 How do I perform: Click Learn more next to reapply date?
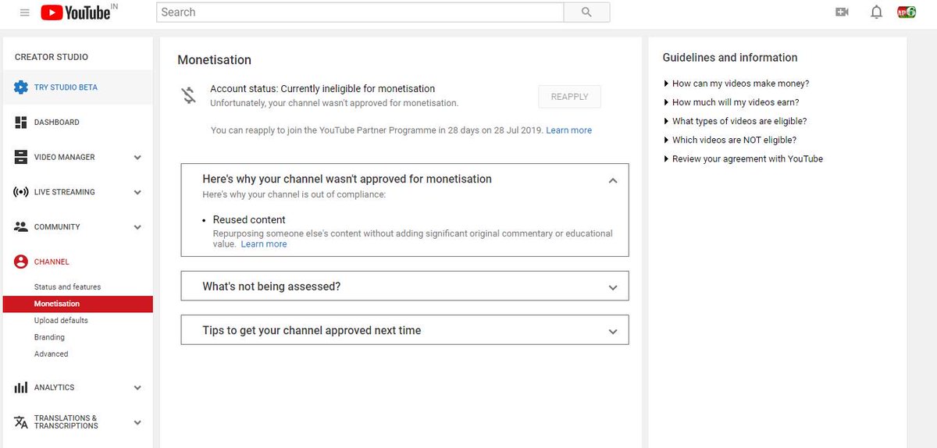(x=569, y=130)
